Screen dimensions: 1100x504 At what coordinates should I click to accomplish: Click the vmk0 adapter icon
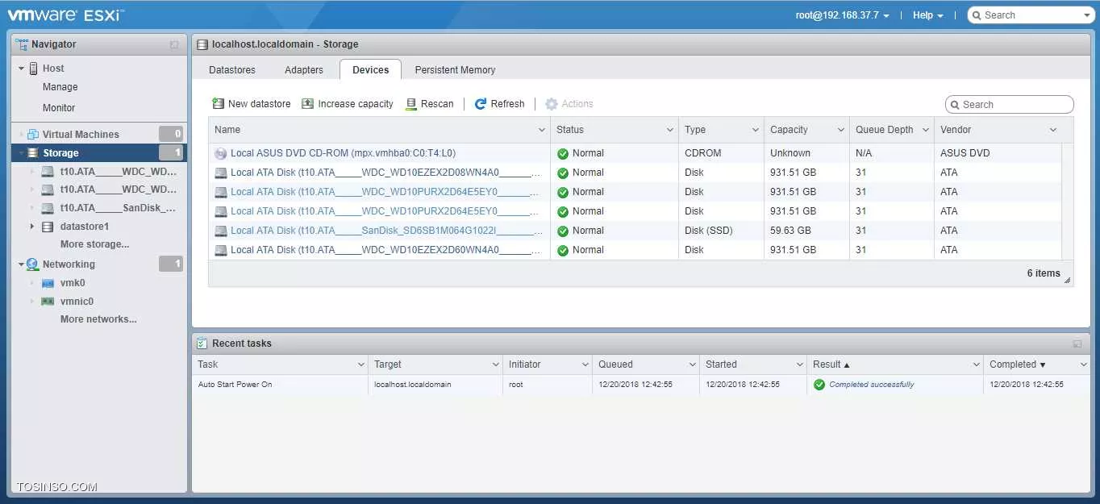[x=48, y=283]
